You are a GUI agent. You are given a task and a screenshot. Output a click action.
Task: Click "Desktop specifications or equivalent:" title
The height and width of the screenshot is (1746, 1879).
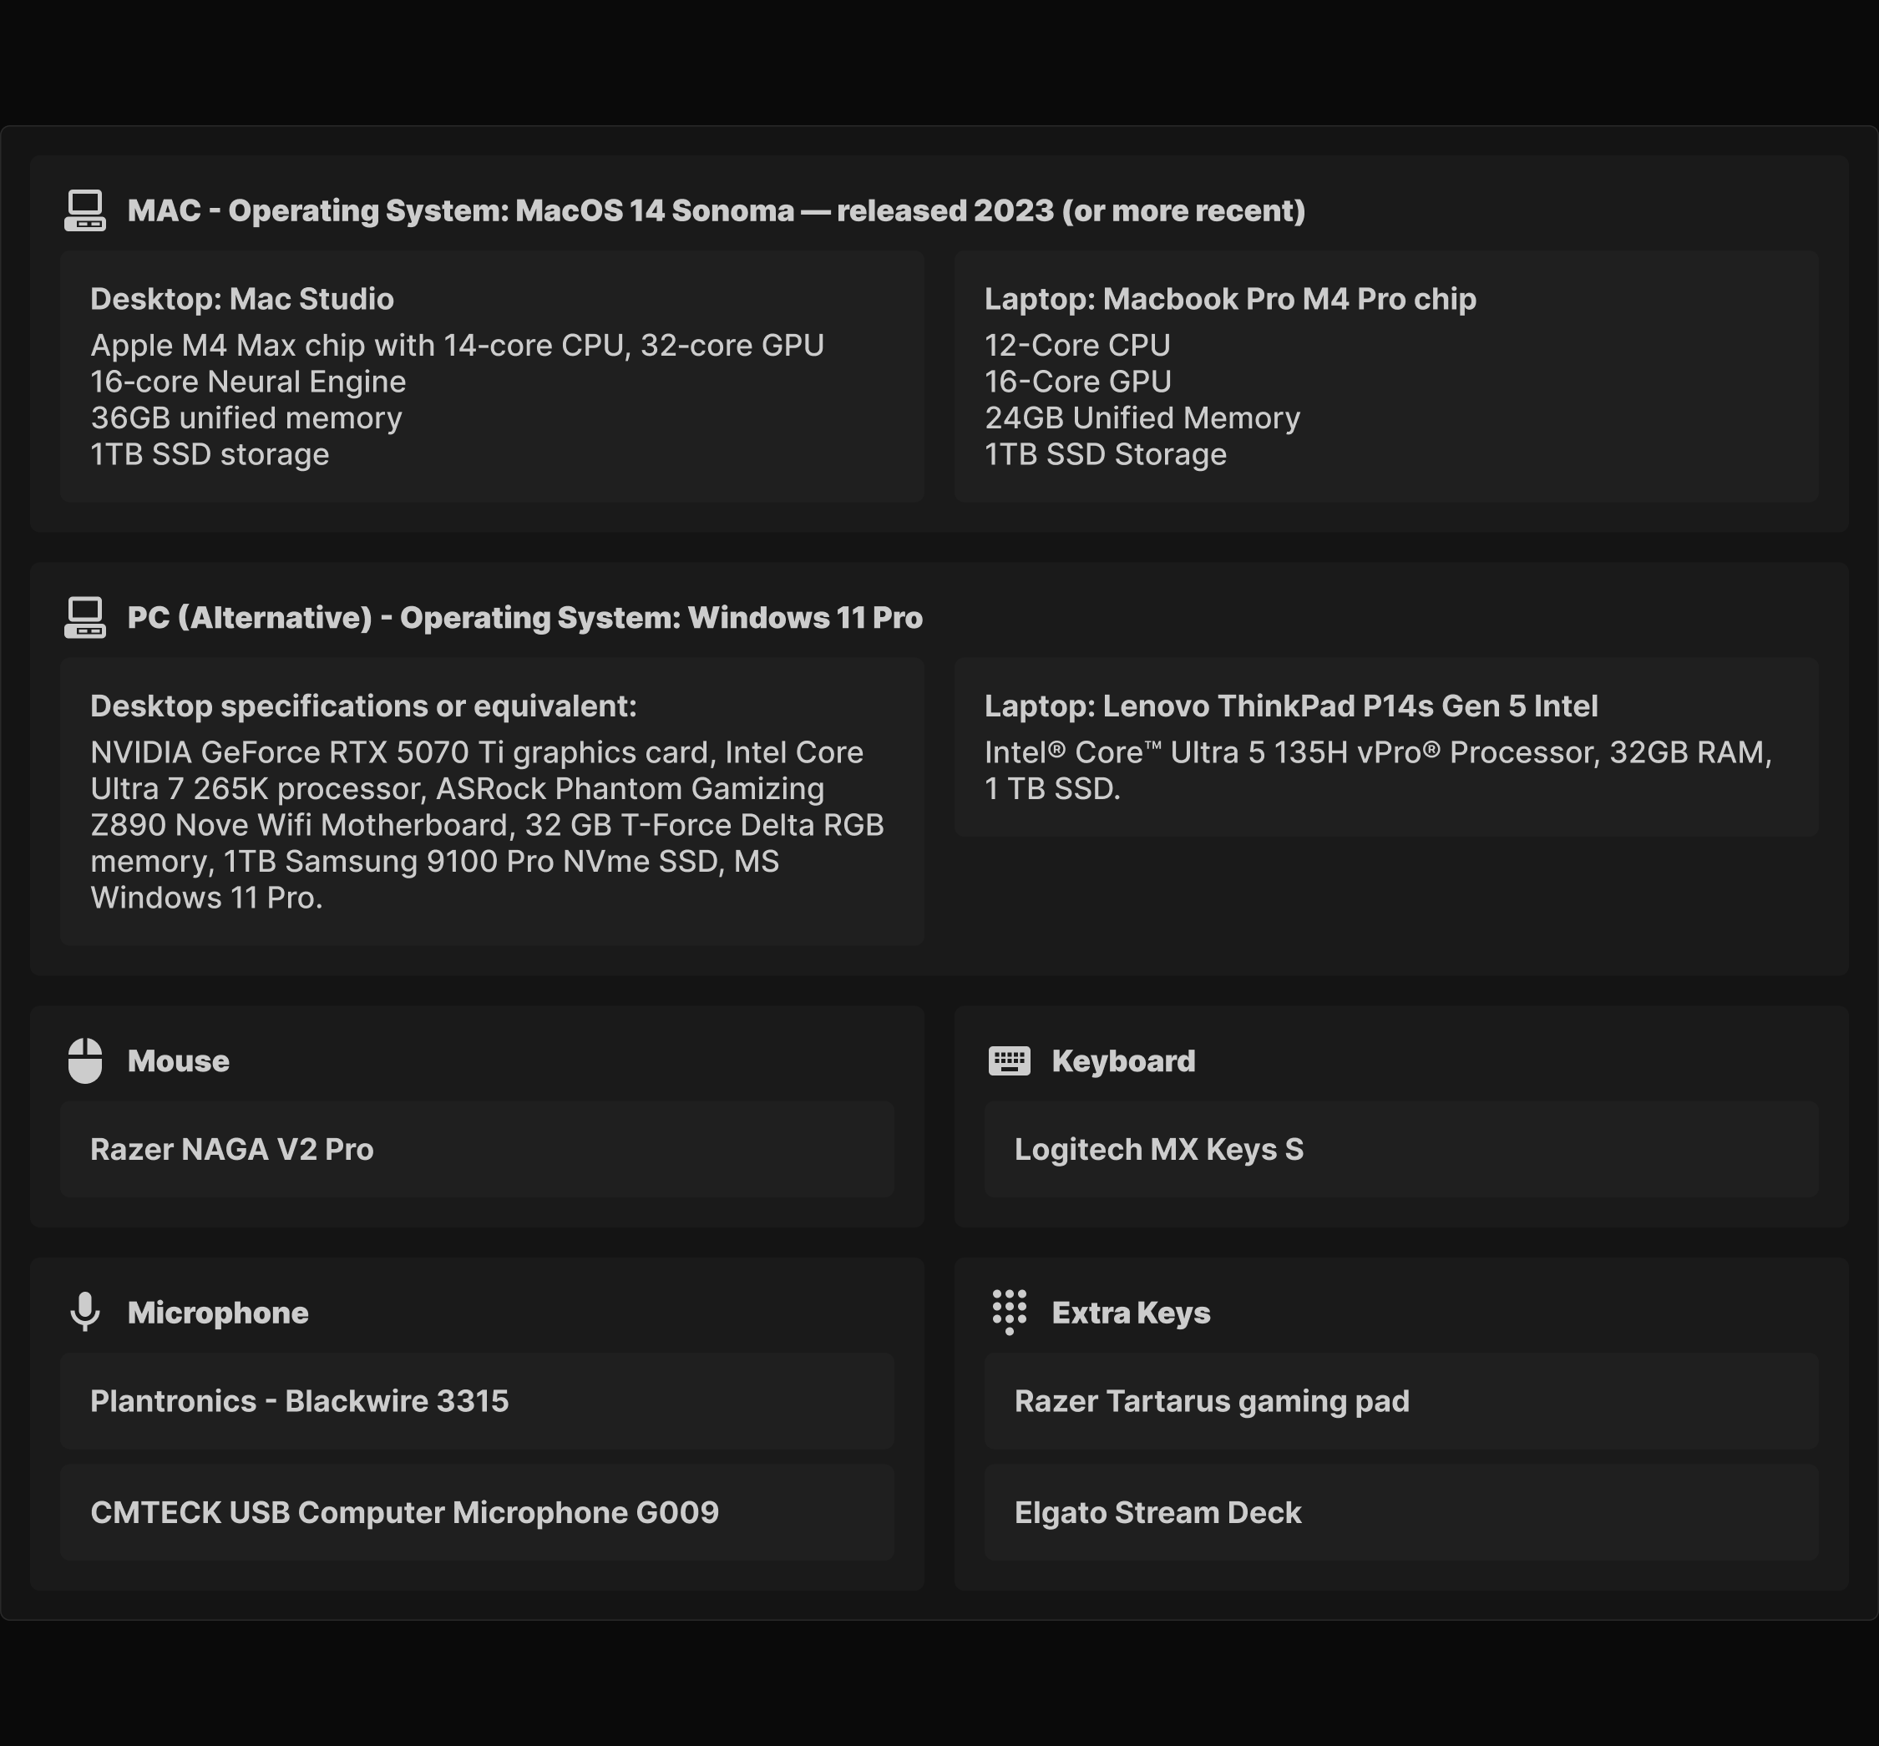pyautogui.click(x=364, y=706)
